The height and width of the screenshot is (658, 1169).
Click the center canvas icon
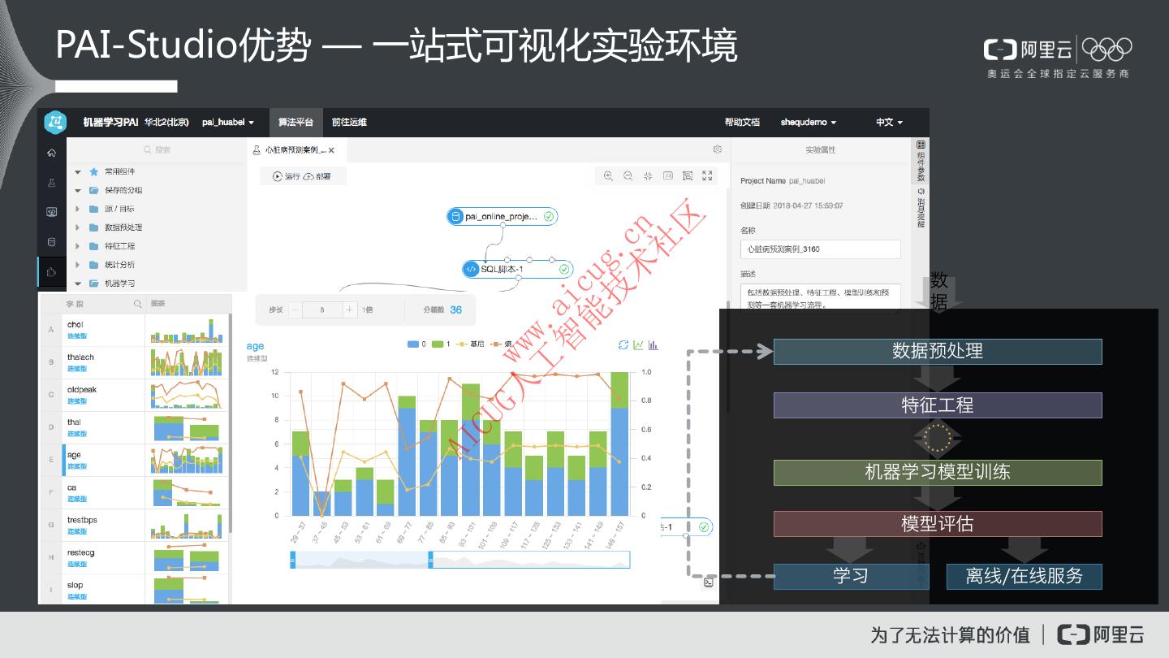[648, 175]
